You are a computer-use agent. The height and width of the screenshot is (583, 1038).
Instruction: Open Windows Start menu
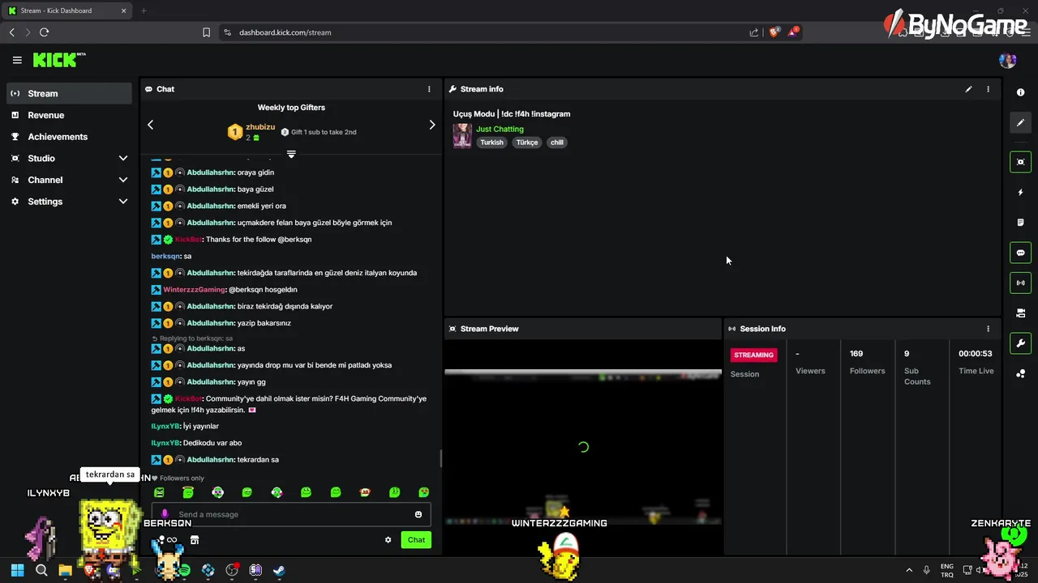click(x=17, y=570)
